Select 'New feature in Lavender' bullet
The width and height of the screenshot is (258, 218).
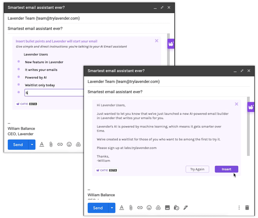pyautogui.click(x=44, y=62)
